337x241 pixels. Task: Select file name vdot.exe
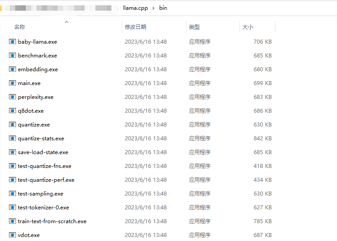tap(29, 235)
